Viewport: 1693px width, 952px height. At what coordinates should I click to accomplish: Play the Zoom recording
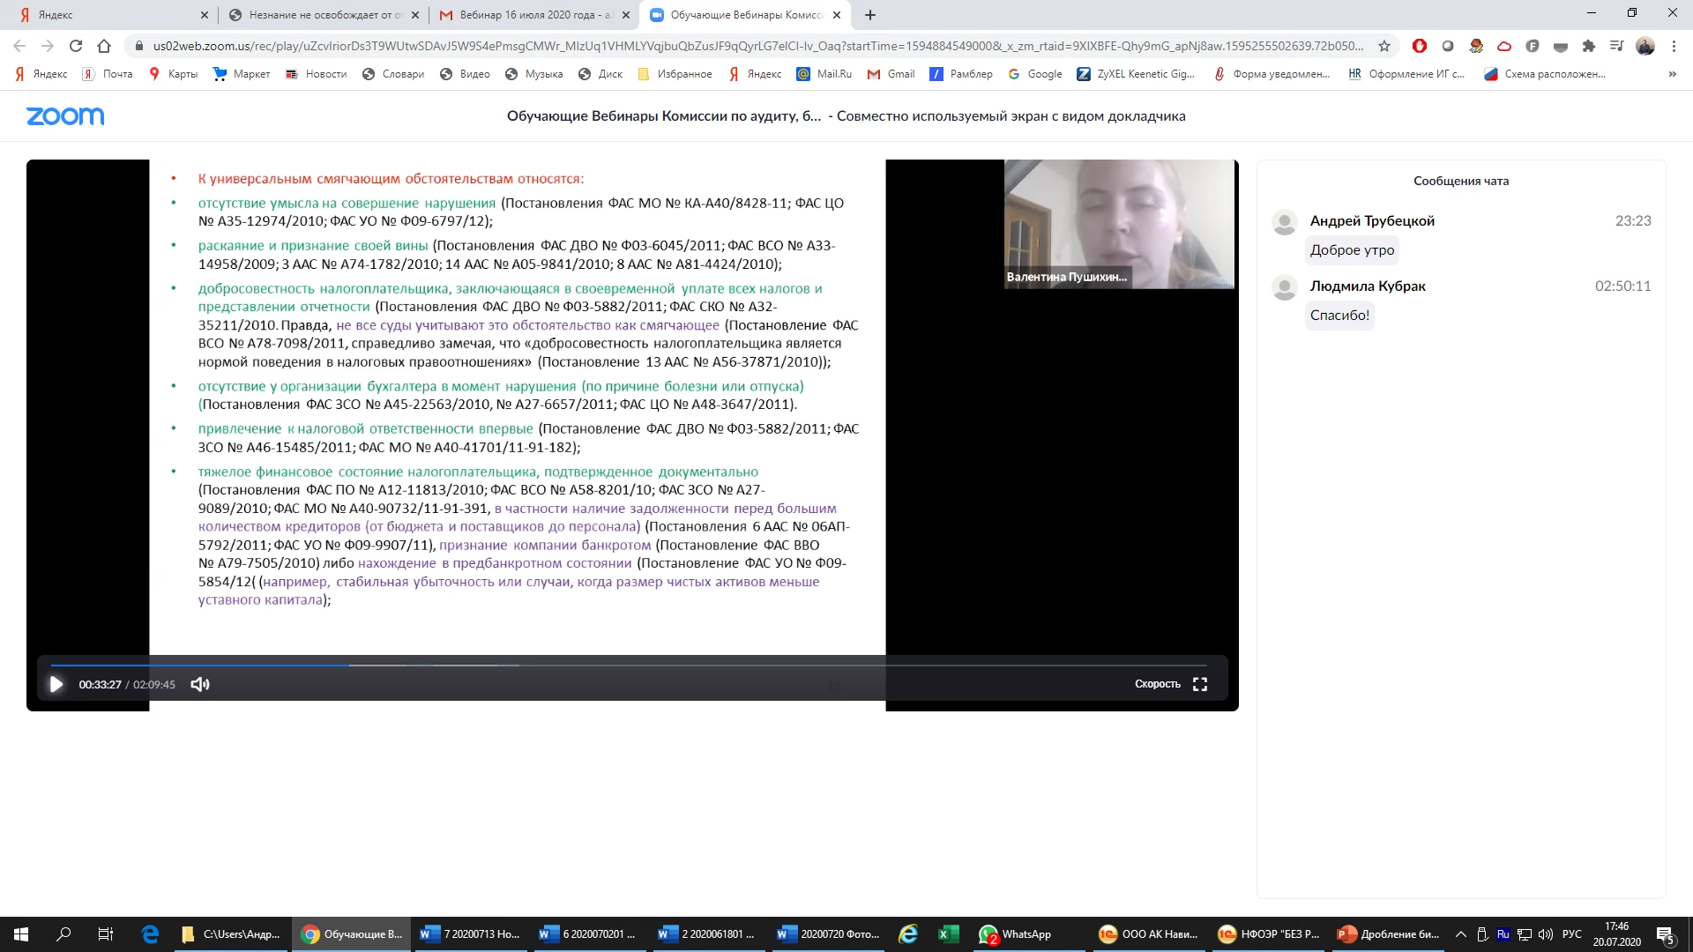pos(56,684)
